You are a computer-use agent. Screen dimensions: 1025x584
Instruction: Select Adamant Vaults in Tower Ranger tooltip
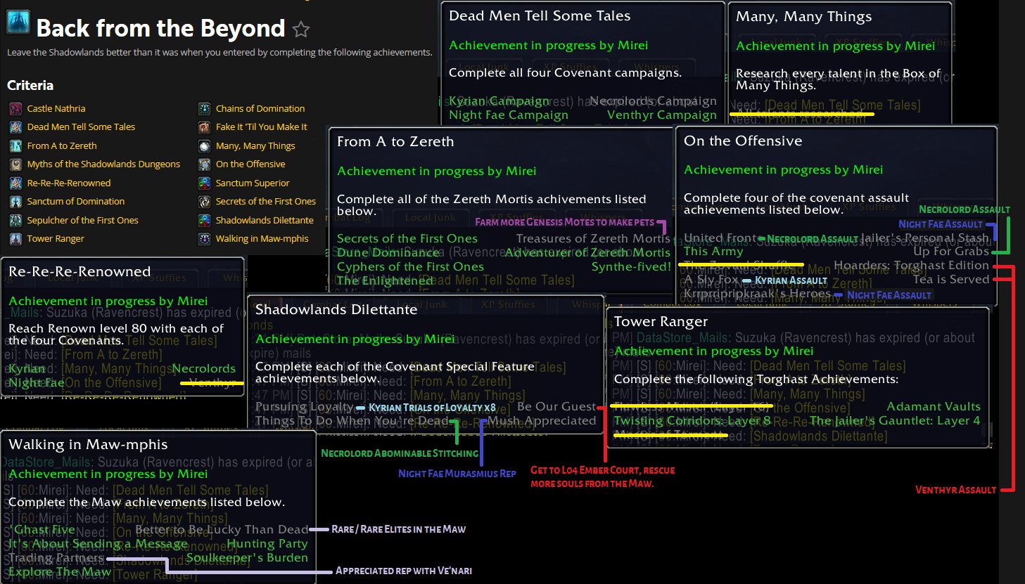(x=934, y=407)
